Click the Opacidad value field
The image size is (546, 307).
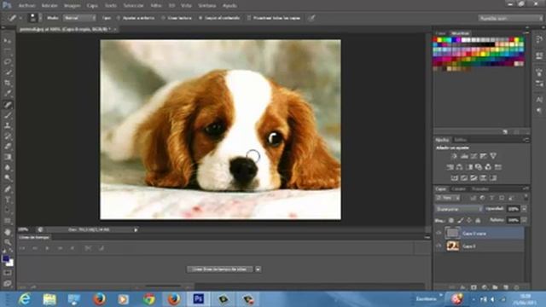point(514,209)
